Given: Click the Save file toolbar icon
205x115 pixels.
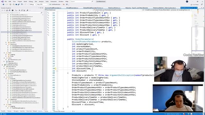Looking at the screenshot, I should point(16,4).
